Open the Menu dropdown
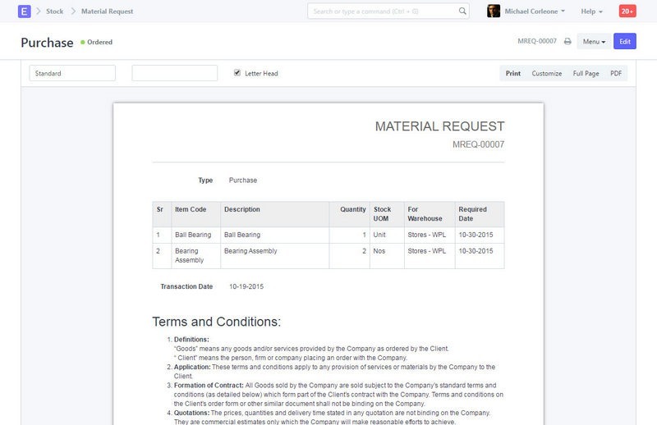Viewport: 657px width, 425px height. [x=594, y=41]
